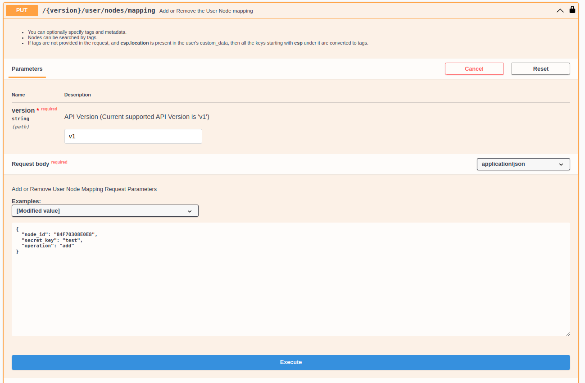The height and width of the screenshot is (383, 585).
Task: Cancel the try-it-out session
Action: pos(474,68)
